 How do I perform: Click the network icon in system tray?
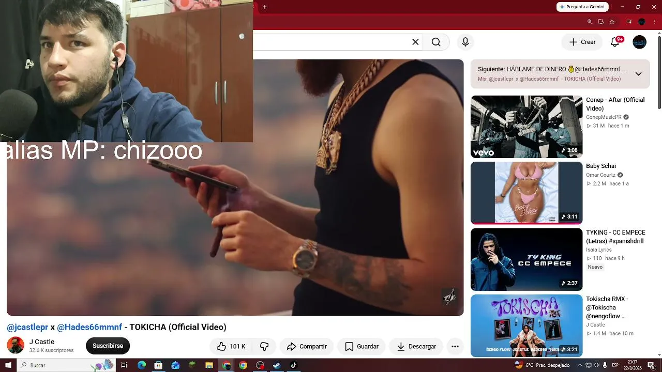(589, 365)
